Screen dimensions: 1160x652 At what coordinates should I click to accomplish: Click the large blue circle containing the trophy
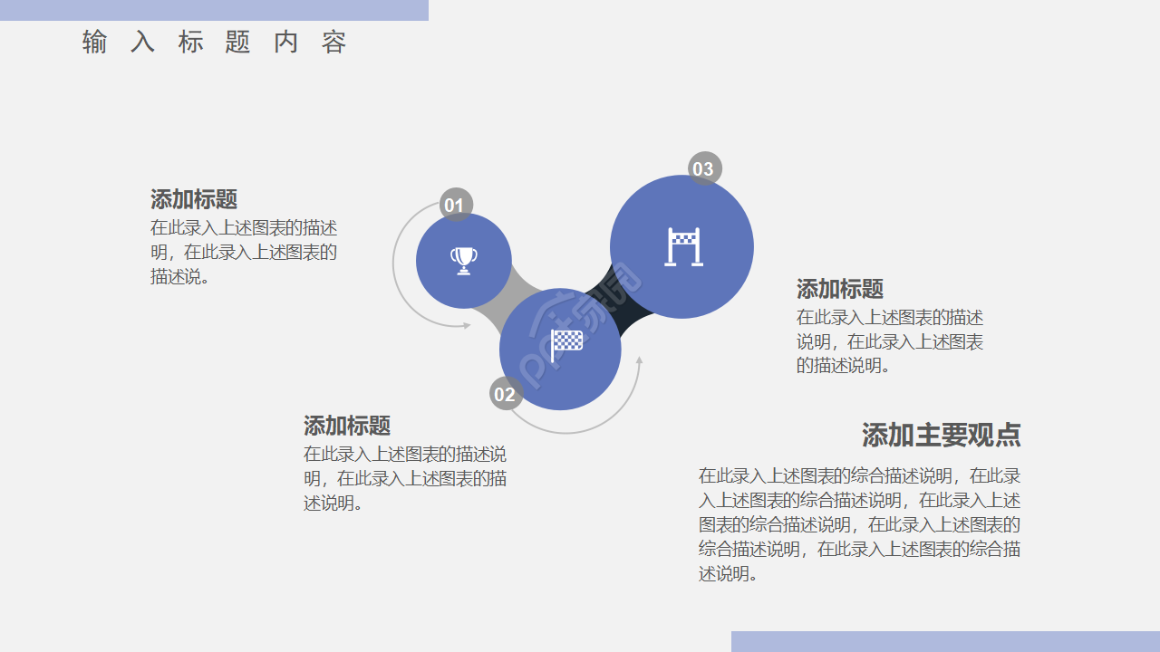pos(463,260)
